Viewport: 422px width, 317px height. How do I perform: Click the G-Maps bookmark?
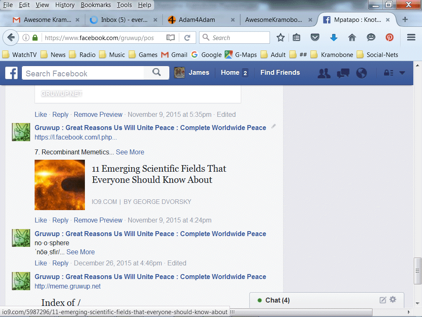click(x=241, y=55)
